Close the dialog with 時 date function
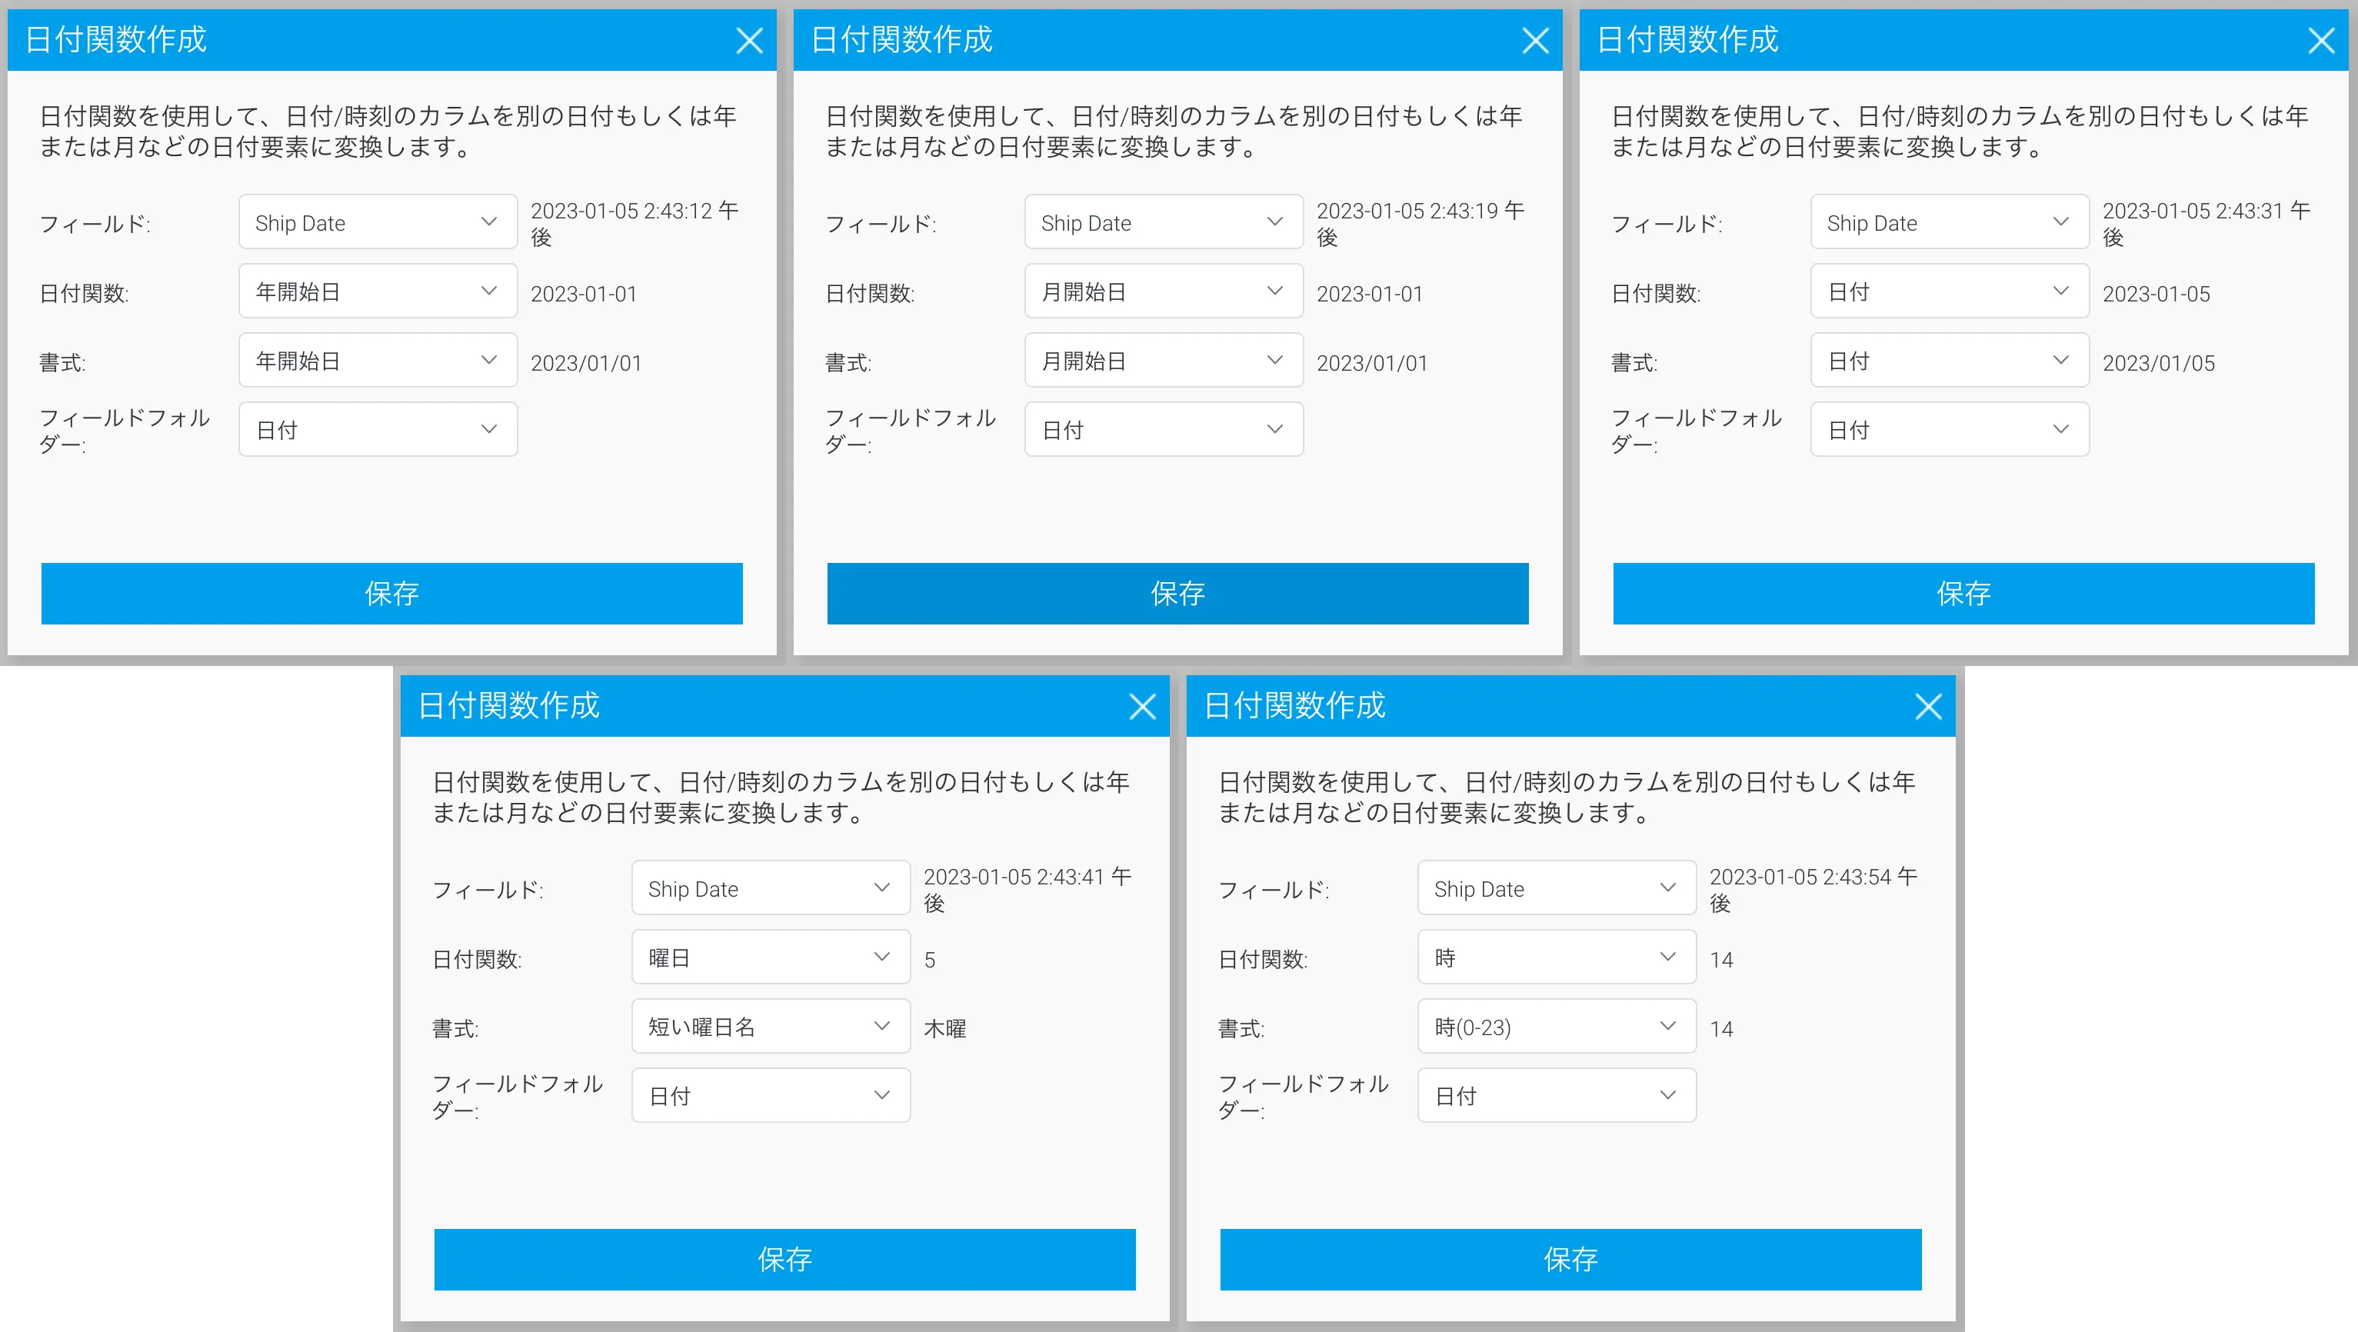Image resolution: width=2358 pixels, height=1332 pixels. coord(1928,706)
